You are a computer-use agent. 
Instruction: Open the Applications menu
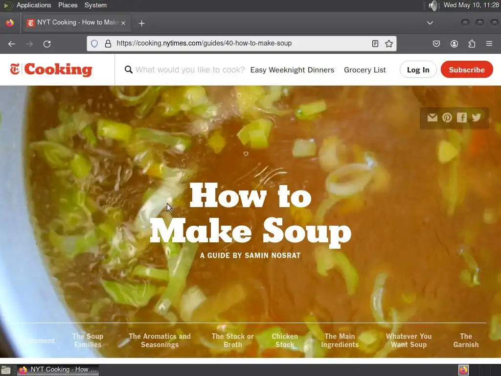pyautogui.click(x=34, y=5)
